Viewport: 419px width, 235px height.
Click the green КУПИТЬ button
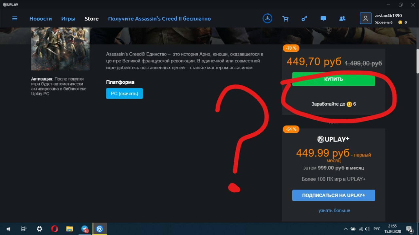tap(334, 79)
